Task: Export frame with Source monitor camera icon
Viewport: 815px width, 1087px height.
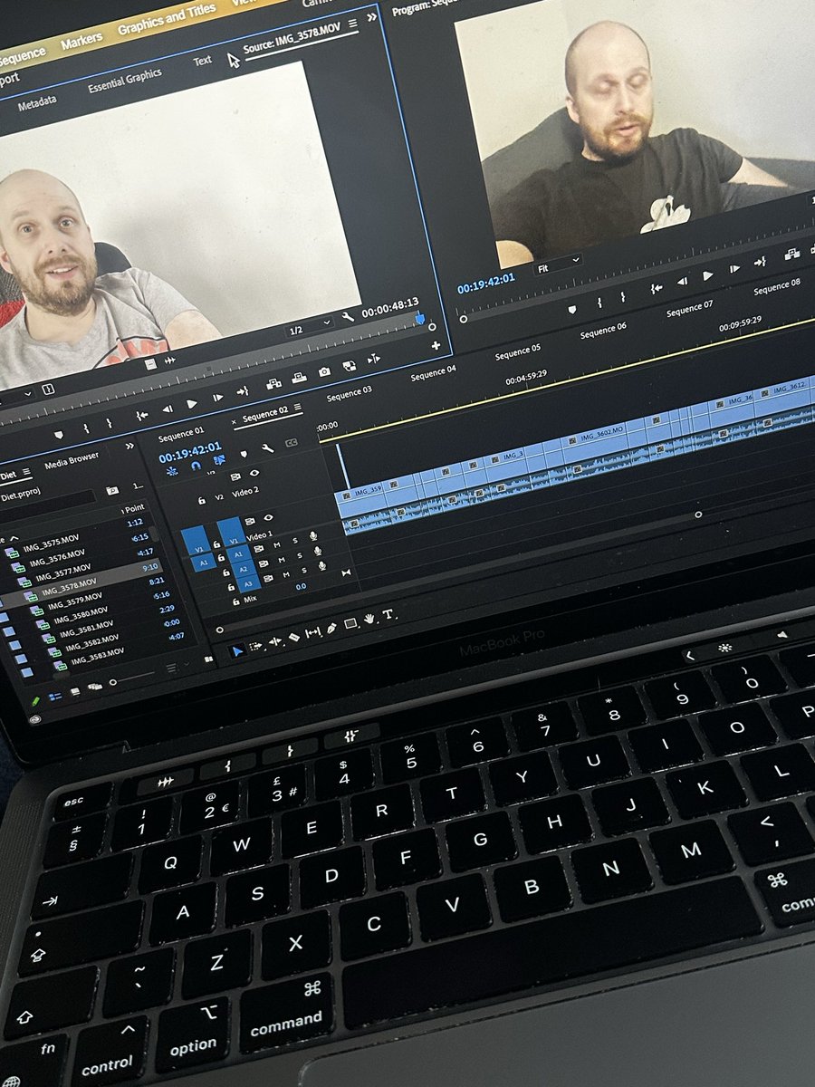Action: coord(324,371)
